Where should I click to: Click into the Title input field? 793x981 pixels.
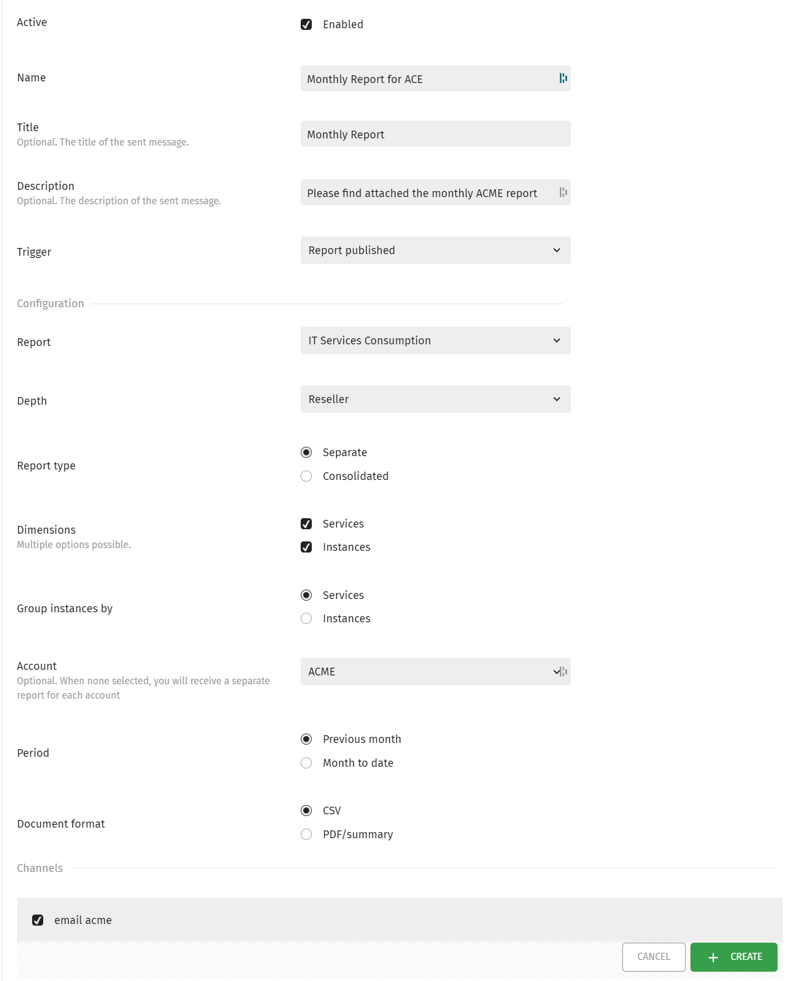pyautogui.click(x=435, y=134)
